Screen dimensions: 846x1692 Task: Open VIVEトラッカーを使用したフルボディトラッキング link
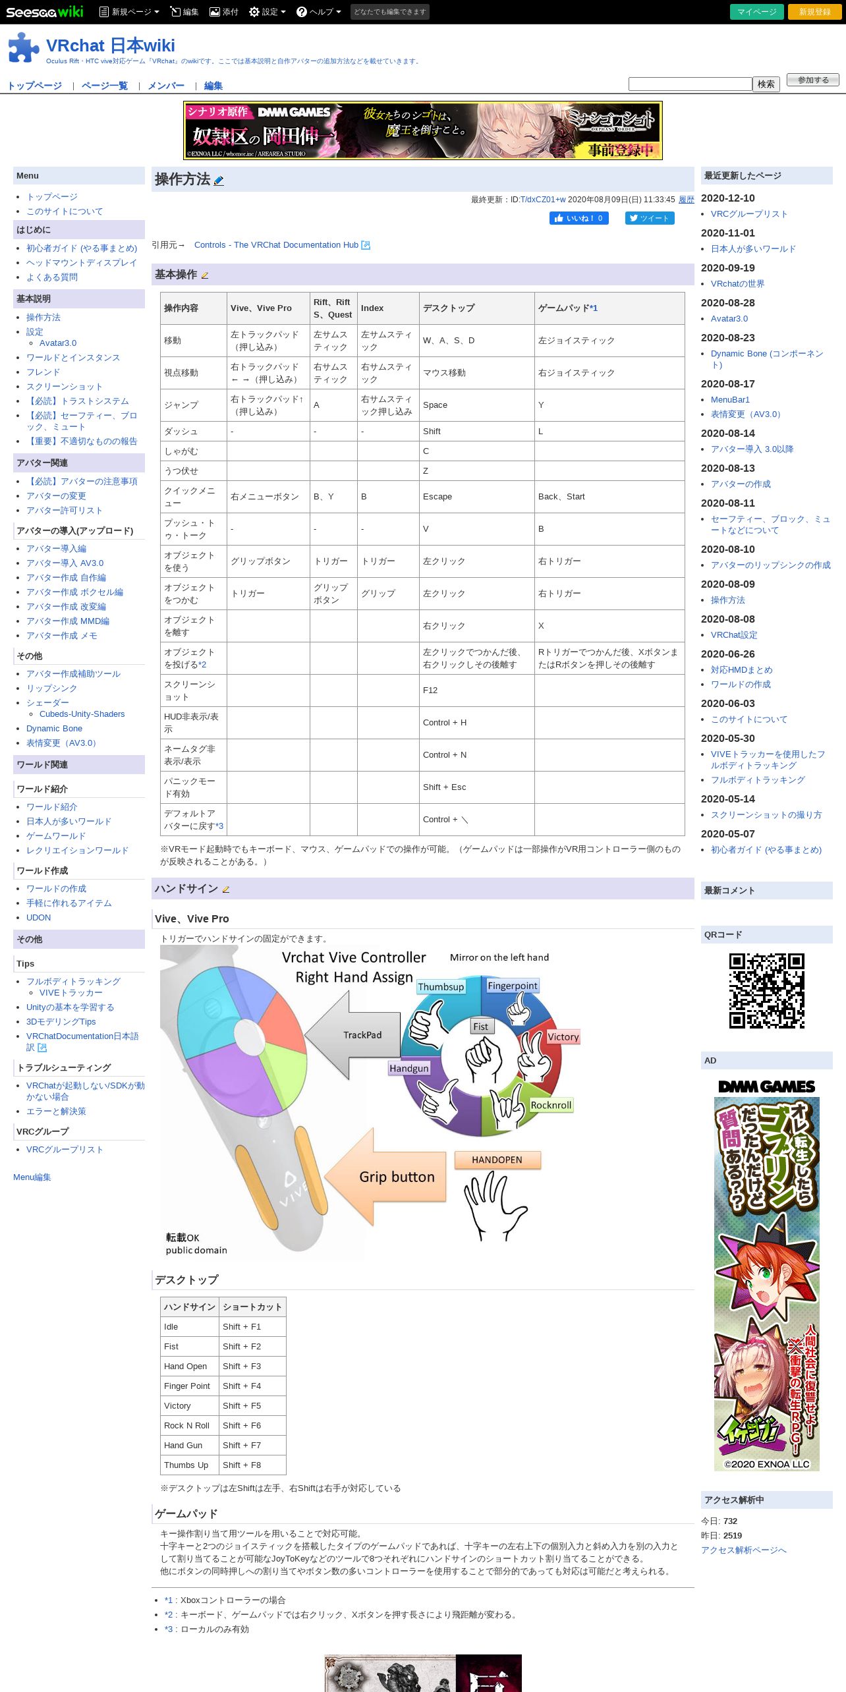tap(768, 760)
